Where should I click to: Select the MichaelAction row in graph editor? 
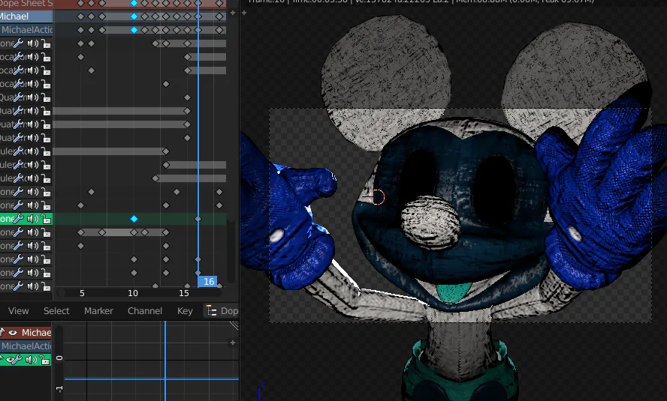26,346
